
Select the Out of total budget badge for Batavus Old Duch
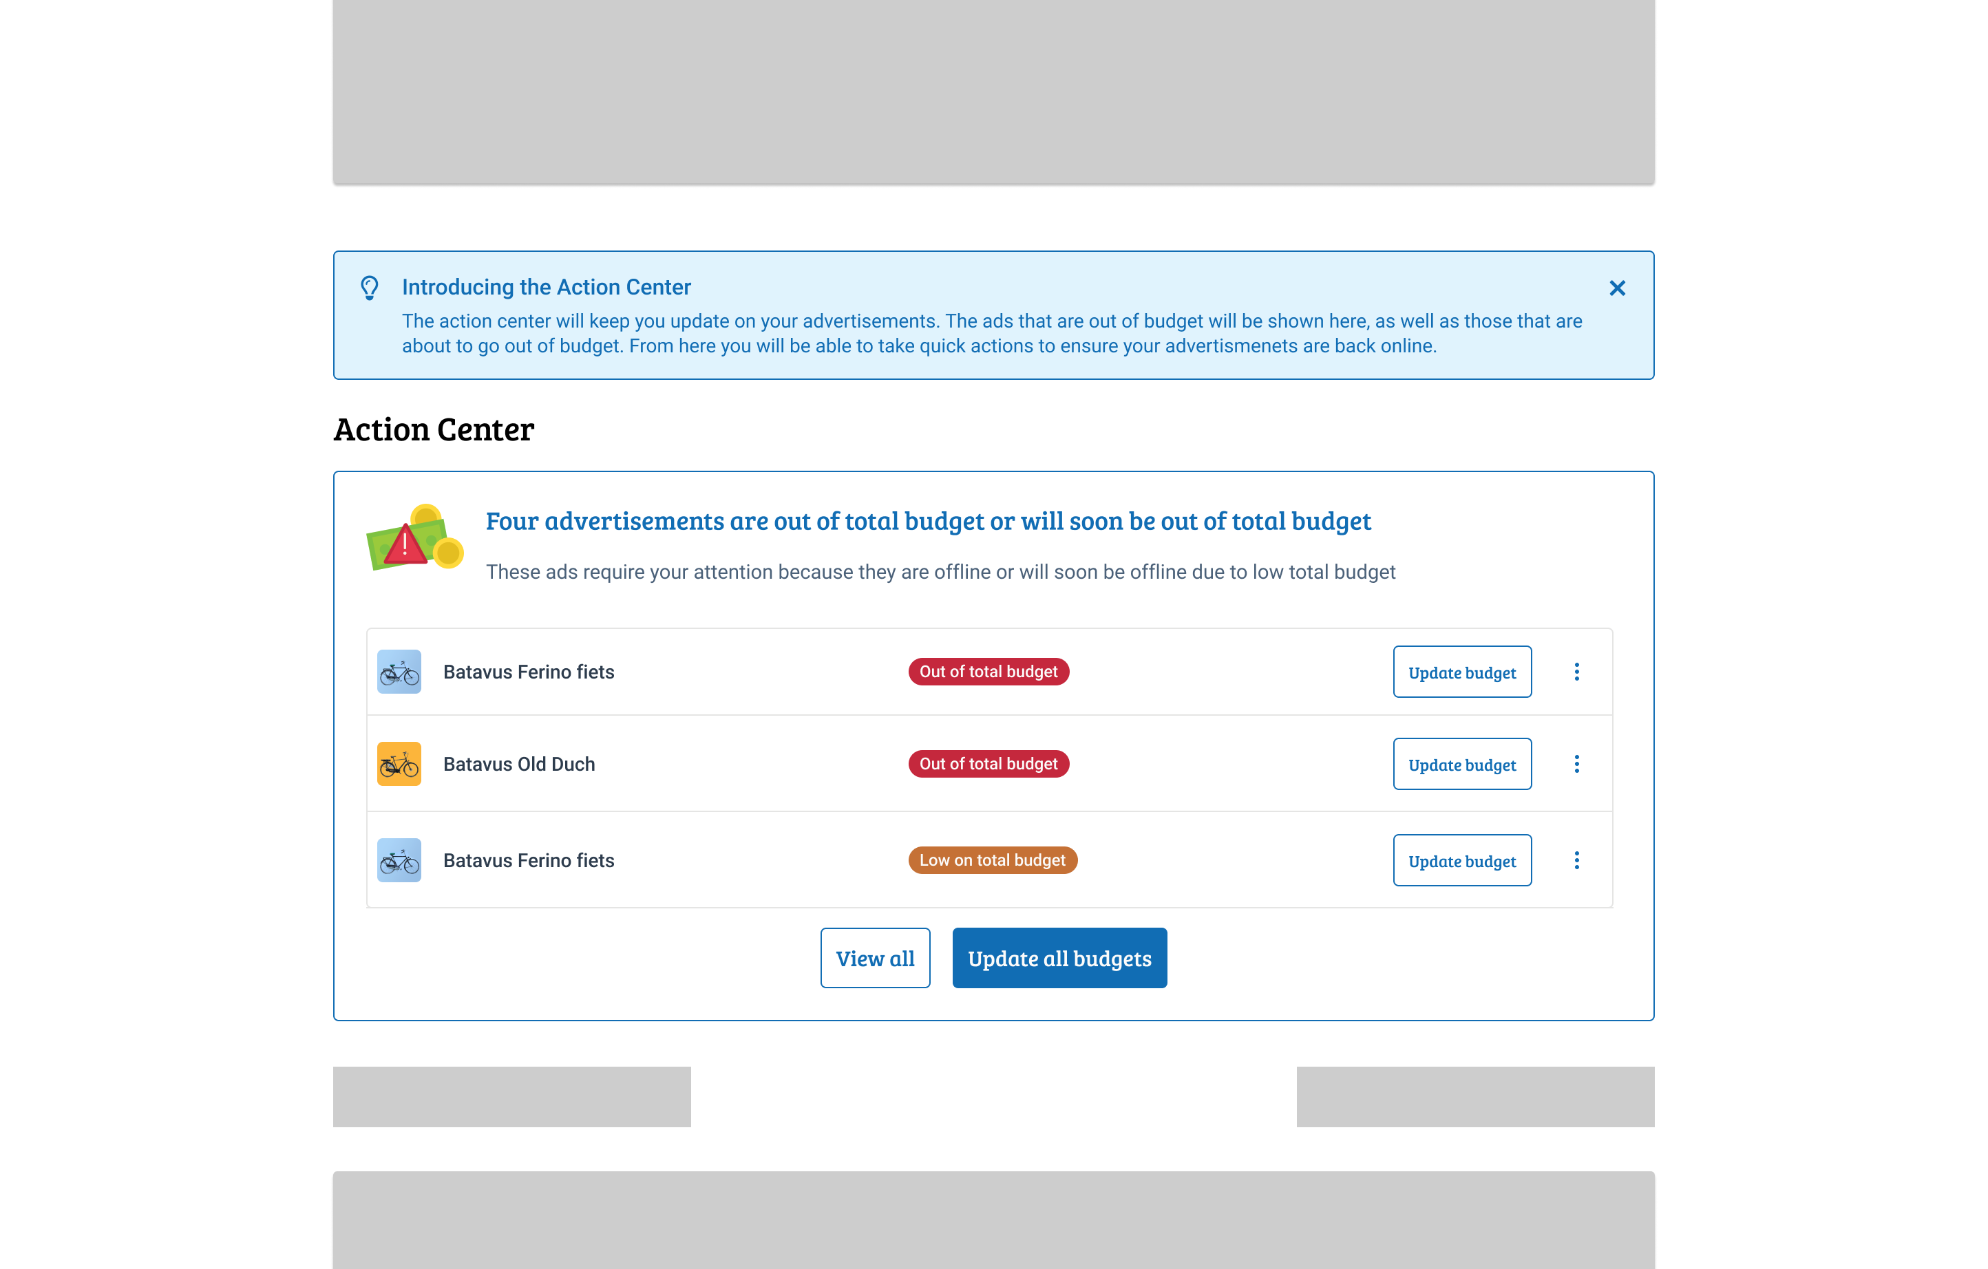click(x=988, y=764)
